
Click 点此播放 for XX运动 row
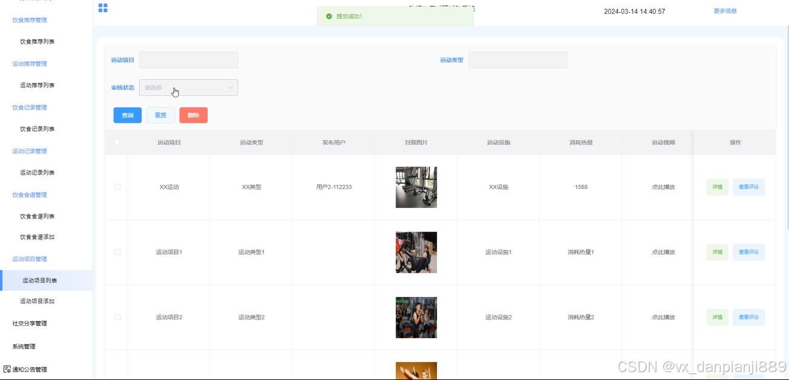pyautogui.click(x=663, y=187)
